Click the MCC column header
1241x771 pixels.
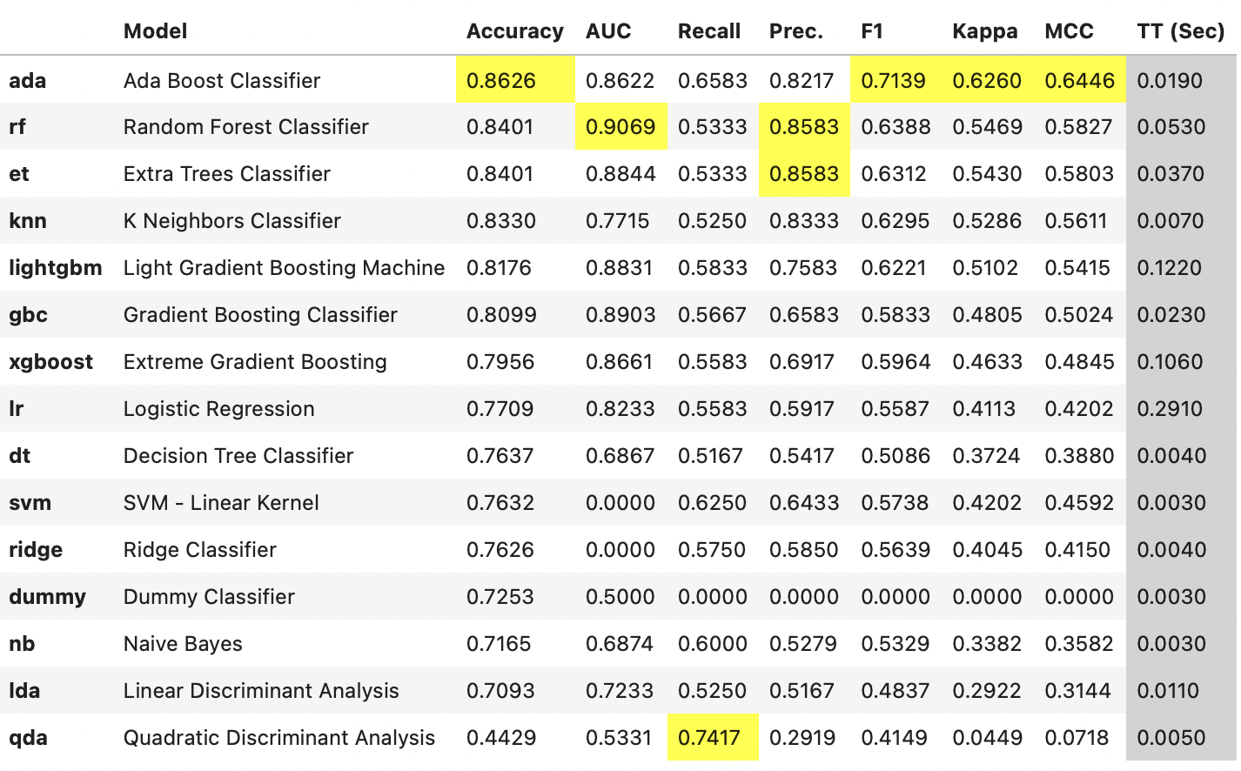pyautogui.click(x=1069, y=31)
